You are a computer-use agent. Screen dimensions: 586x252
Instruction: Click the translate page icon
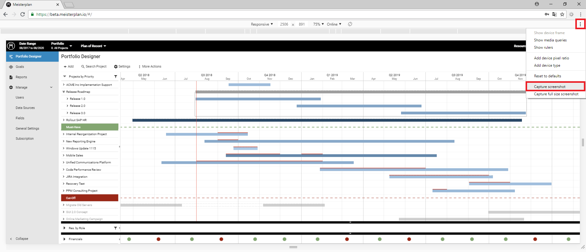(555, 14)
